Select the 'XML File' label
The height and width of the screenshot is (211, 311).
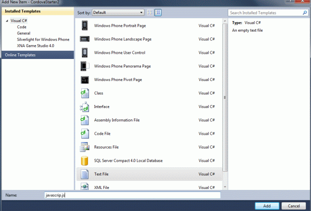coord(101,188)
